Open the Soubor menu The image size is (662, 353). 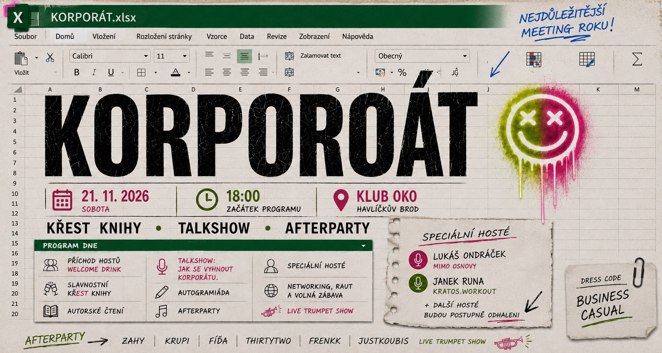[25, 36]
